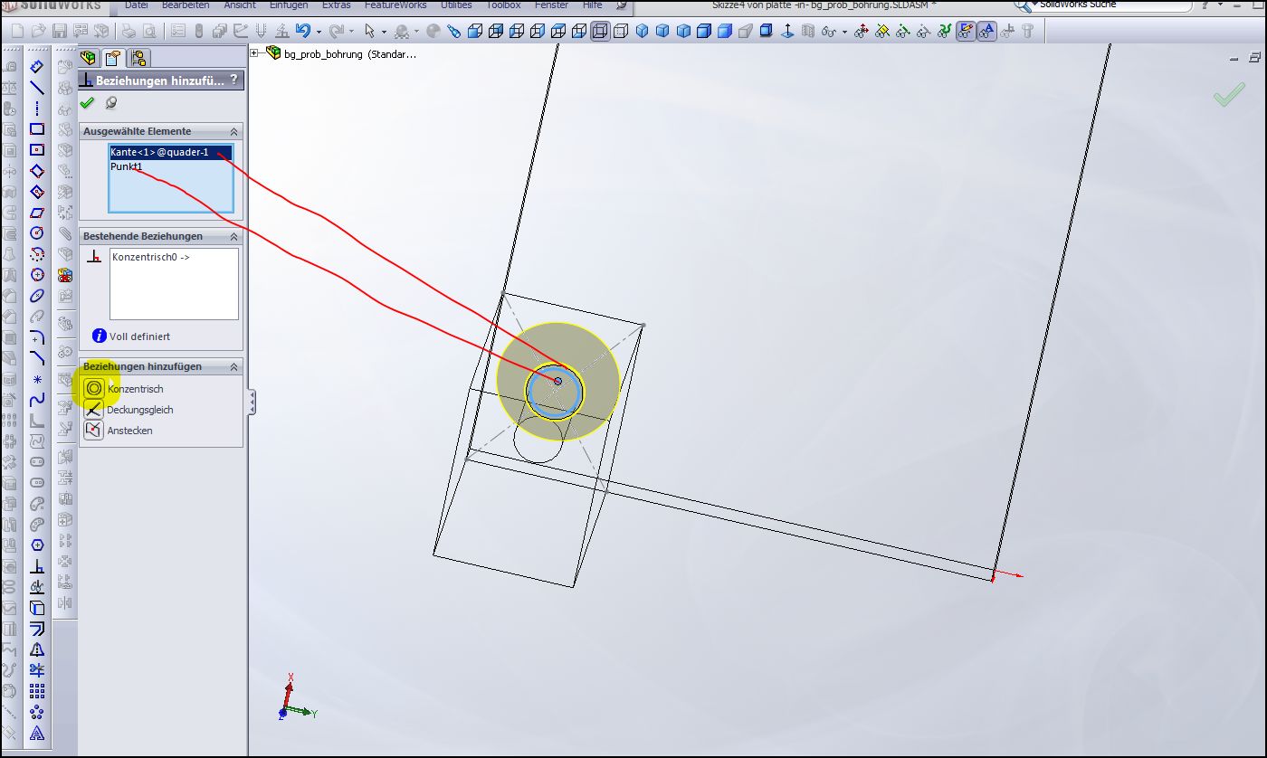Select Kante<1>@quader-1 in selection list
Screen dimensions: 1267x758
pyautogui.click(x=160, y=153)
